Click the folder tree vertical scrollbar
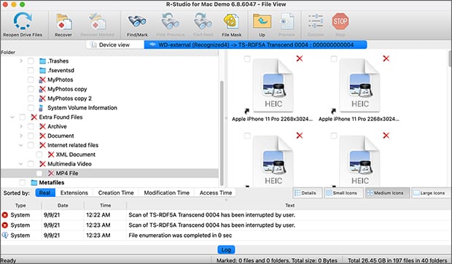452x264 pixels. point(222,133)
